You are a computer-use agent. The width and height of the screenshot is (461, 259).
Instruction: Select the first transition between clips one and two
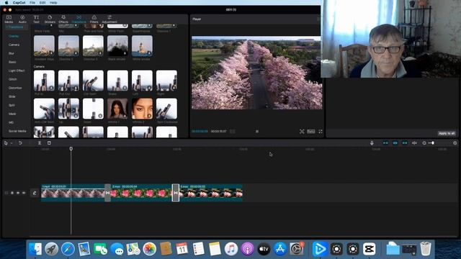coord(107,193)
